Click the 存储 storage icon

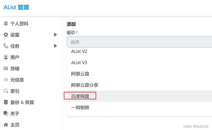coord(6,68)
